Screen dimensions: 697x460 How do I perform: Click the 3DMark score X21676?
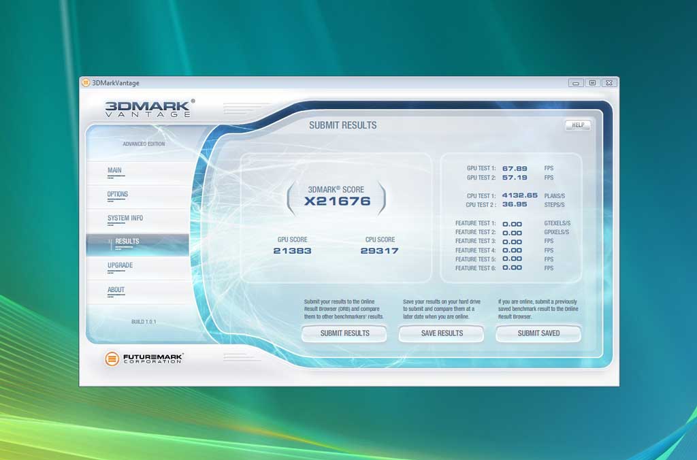coord(338,201)
